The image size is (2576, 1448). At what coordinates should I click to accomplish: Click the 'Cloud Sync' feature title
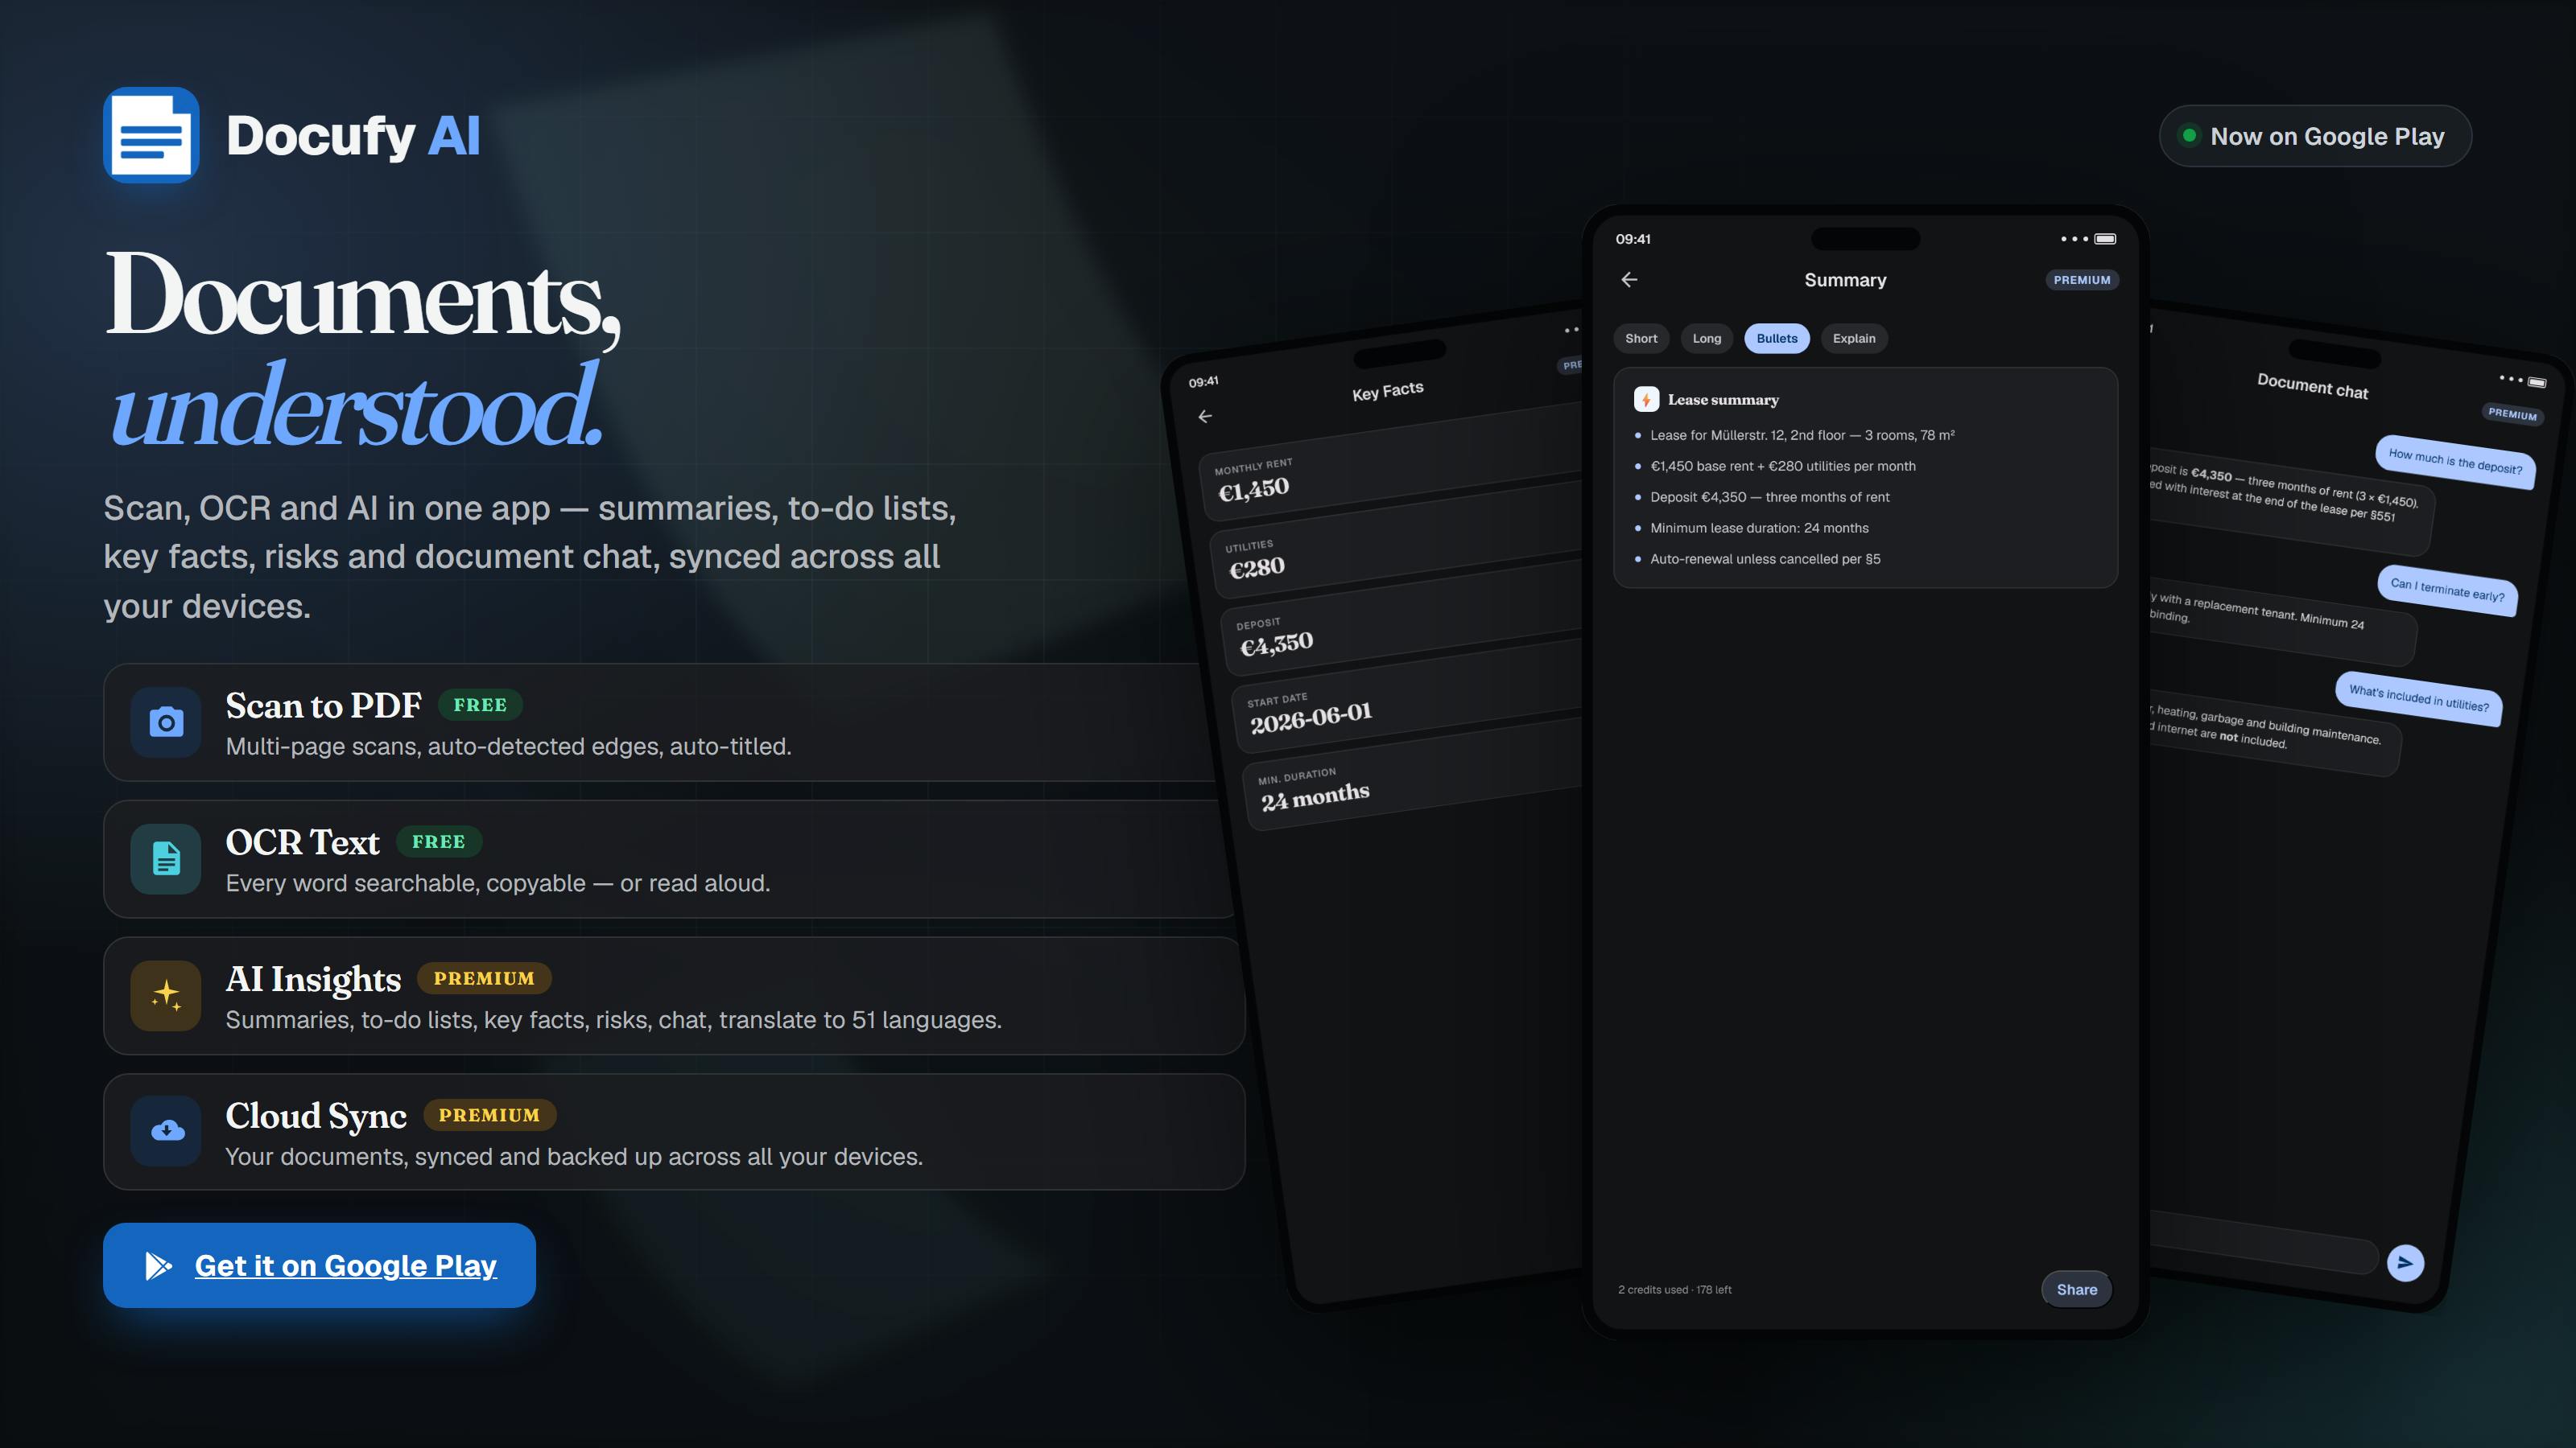click(x=316, y=1117)
